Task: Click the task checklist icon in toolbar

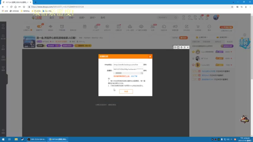Action: (x=119, y=27)
